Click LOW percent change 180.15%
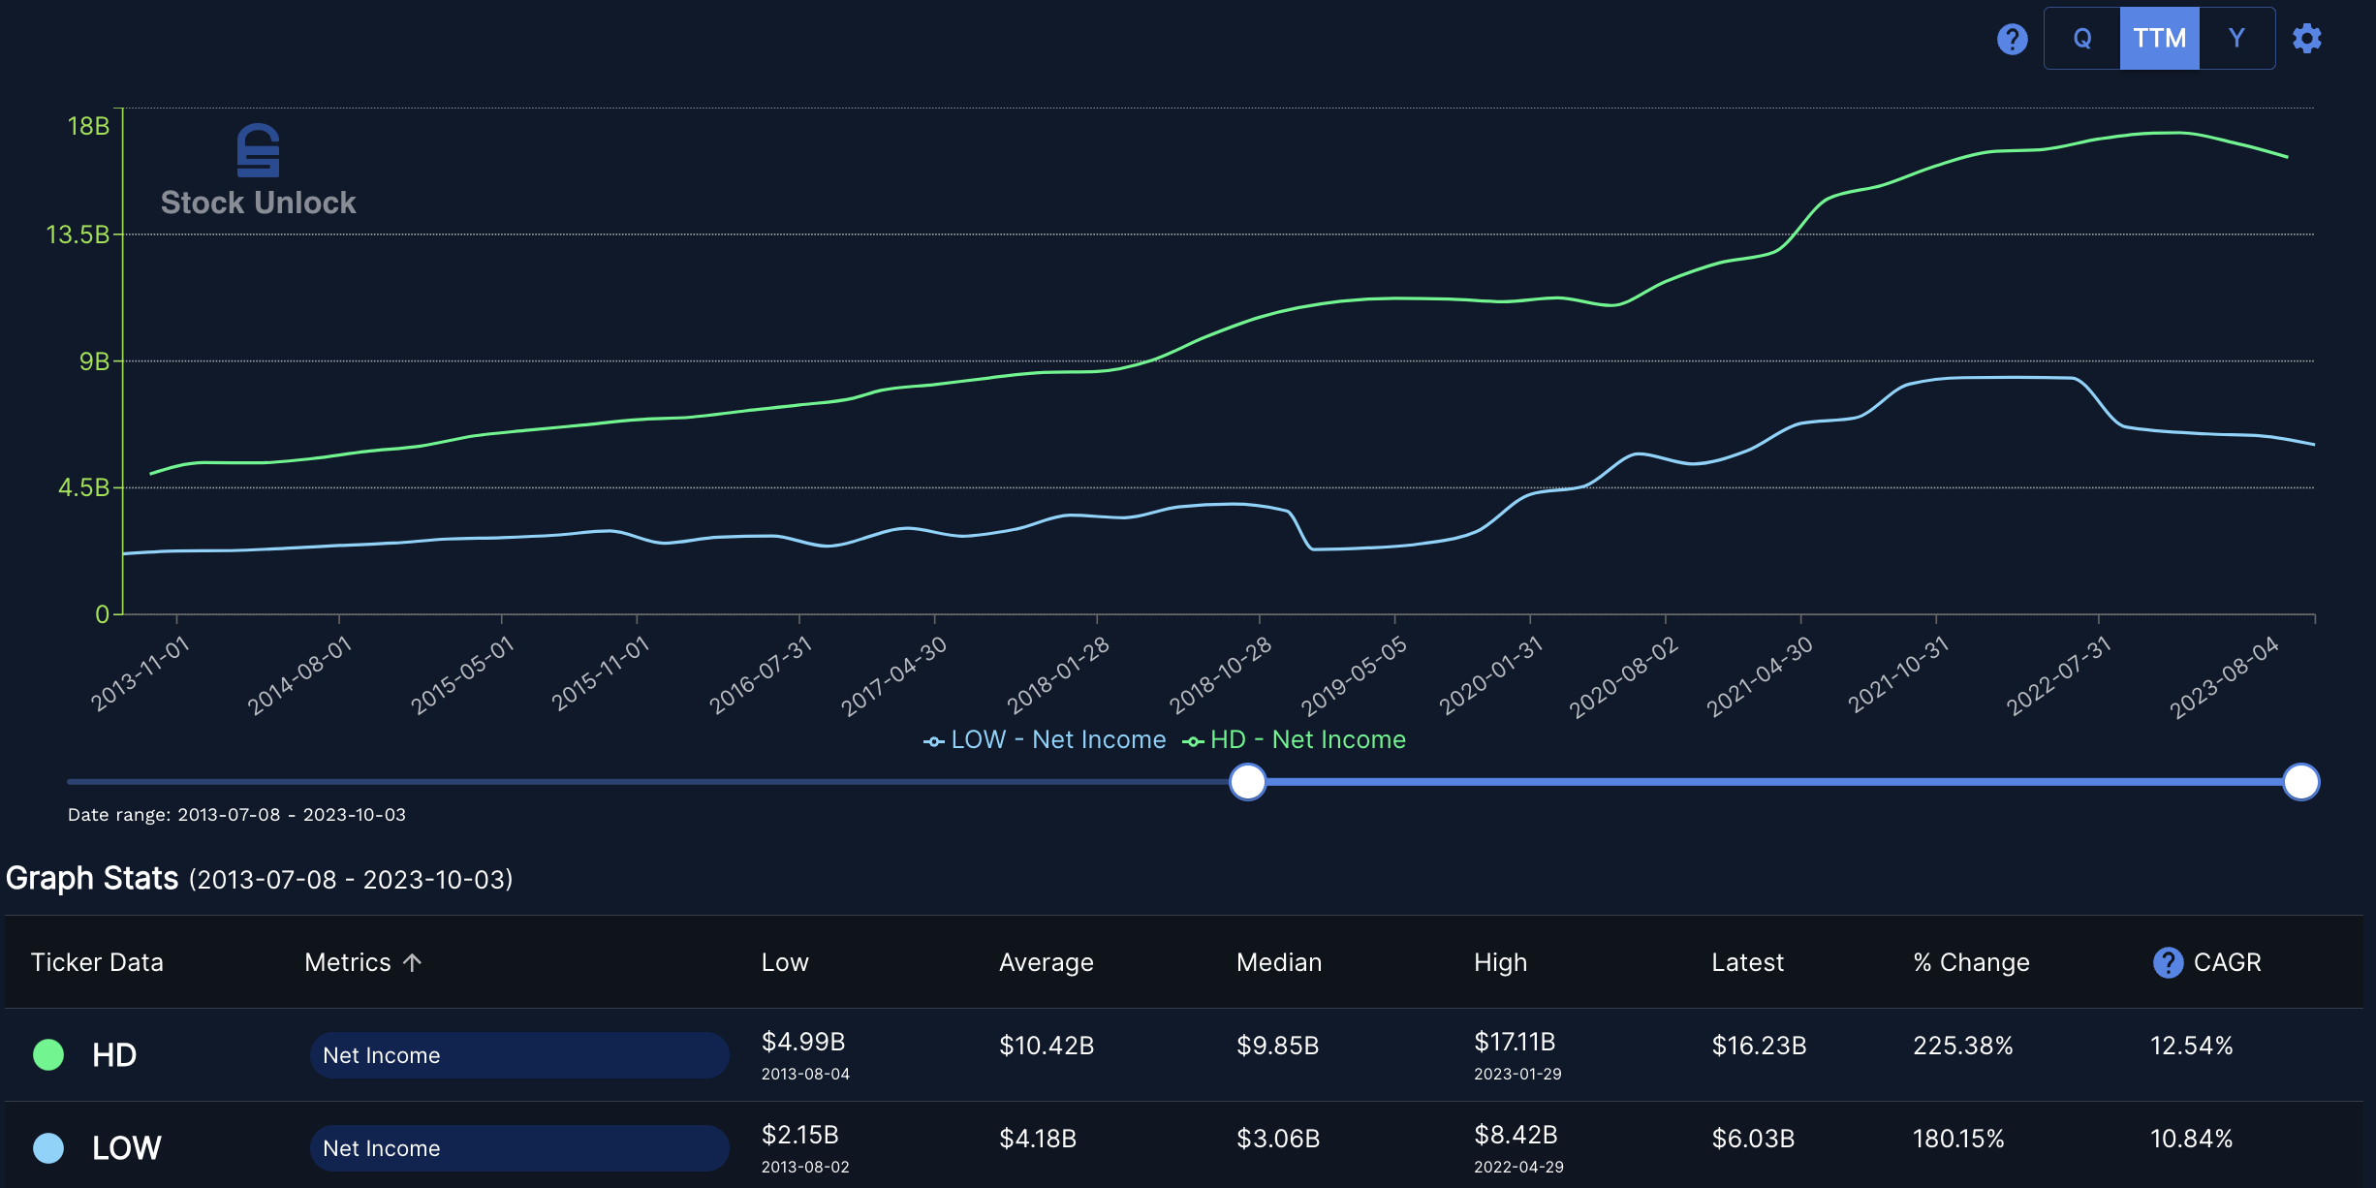Screen dimensions: 2376x1188 coord(1958,1139)
